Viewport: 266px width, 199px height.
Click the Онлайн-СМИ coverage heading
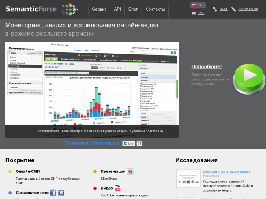pos(28,171)
